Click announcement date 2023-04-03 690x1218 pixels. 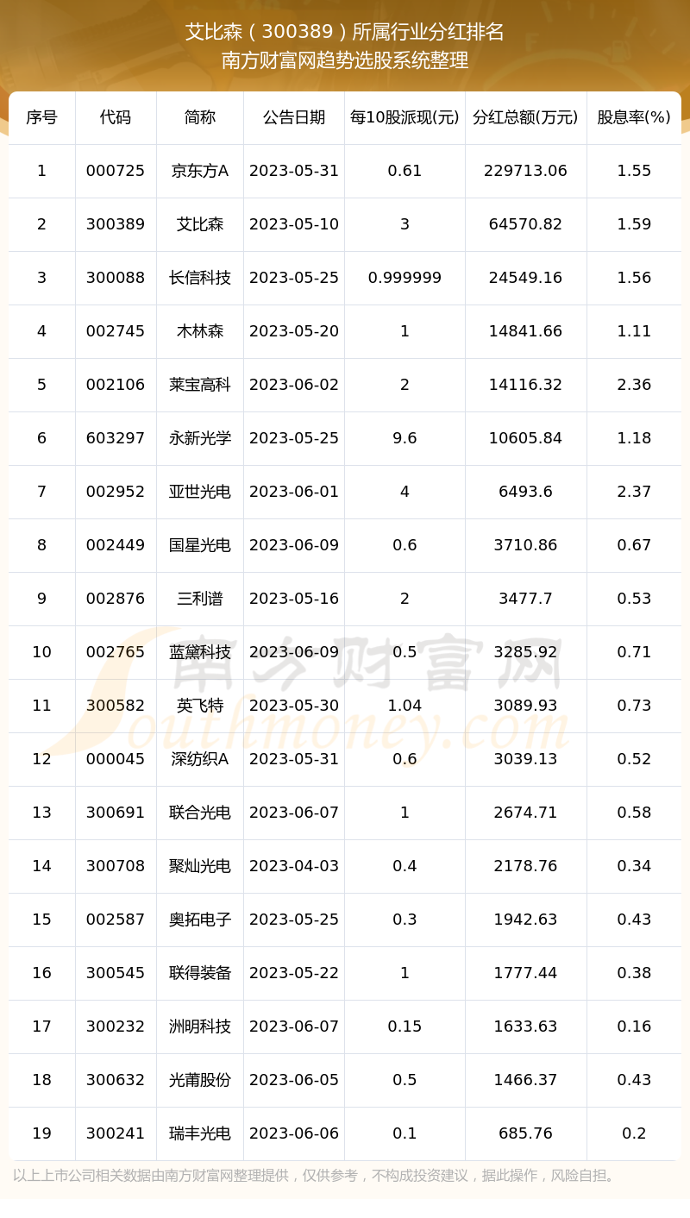pos(294,866)
